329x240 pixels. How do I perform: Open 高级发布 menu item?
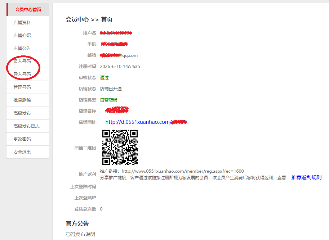[28, 113]
